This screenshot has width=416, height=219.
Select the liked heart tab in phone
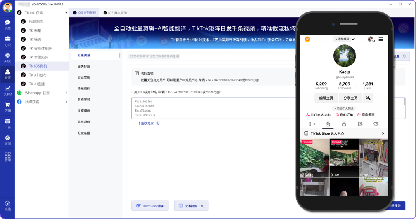[376, 124]
